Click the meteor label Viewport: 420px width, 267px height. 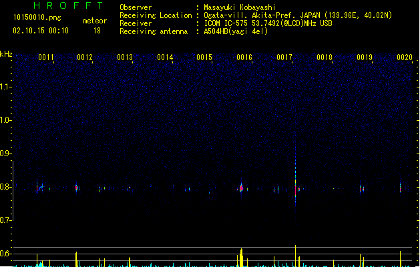click(95, 21)
